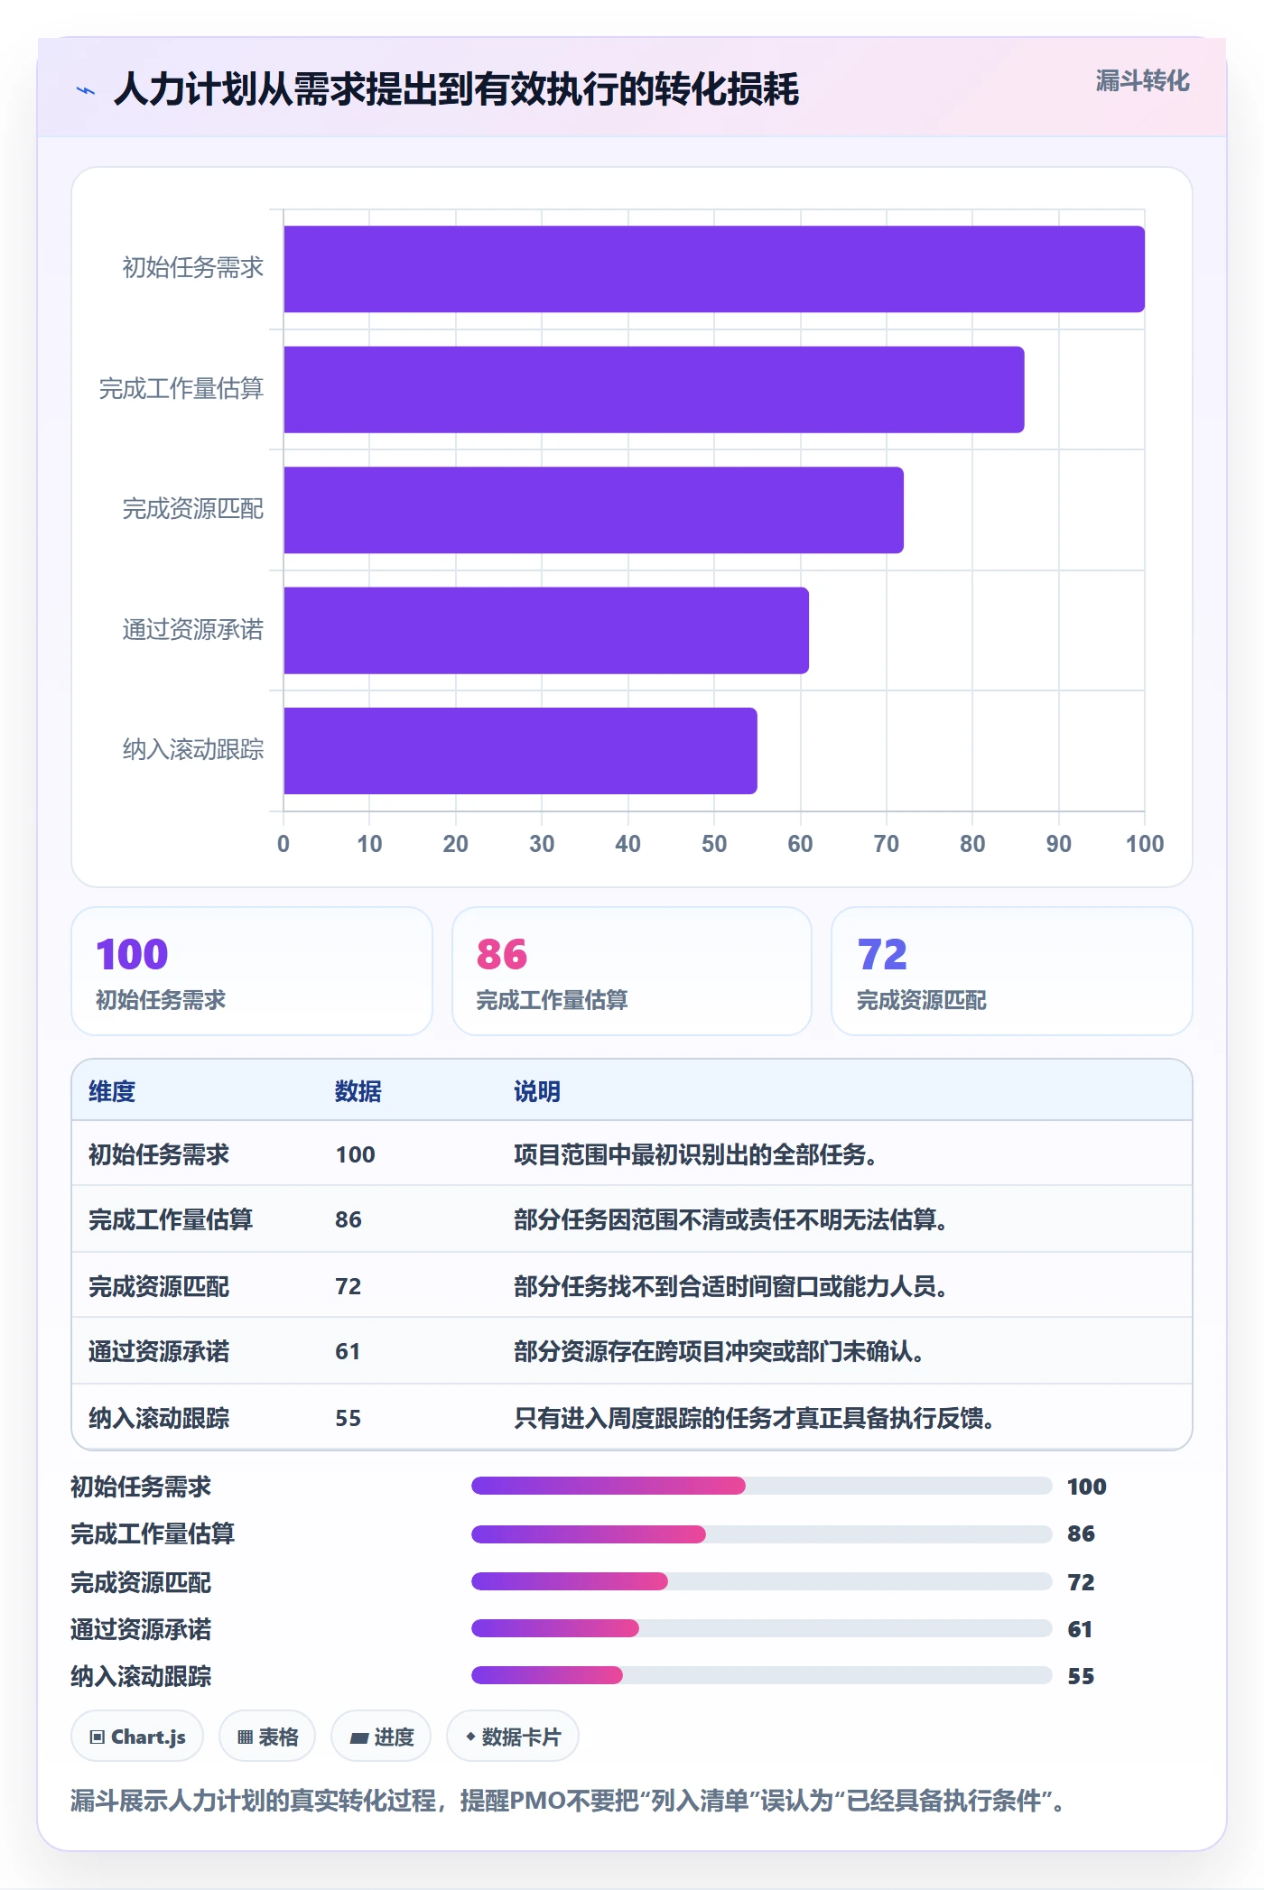Click the 完成资源匹配 progress bar showing 72
Screen dimensions: 1264x1890
coord(761,1581)
